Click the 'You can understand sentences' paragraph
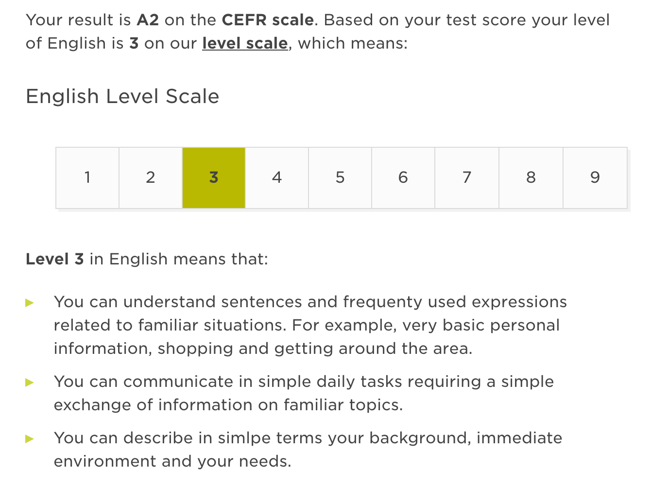Viewport: 651px width, 488px height. tap(310, 325)
